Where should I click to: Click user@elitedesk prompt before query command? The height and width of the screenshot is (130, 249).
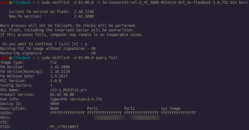pyautogui.click(x=15, y=58)
